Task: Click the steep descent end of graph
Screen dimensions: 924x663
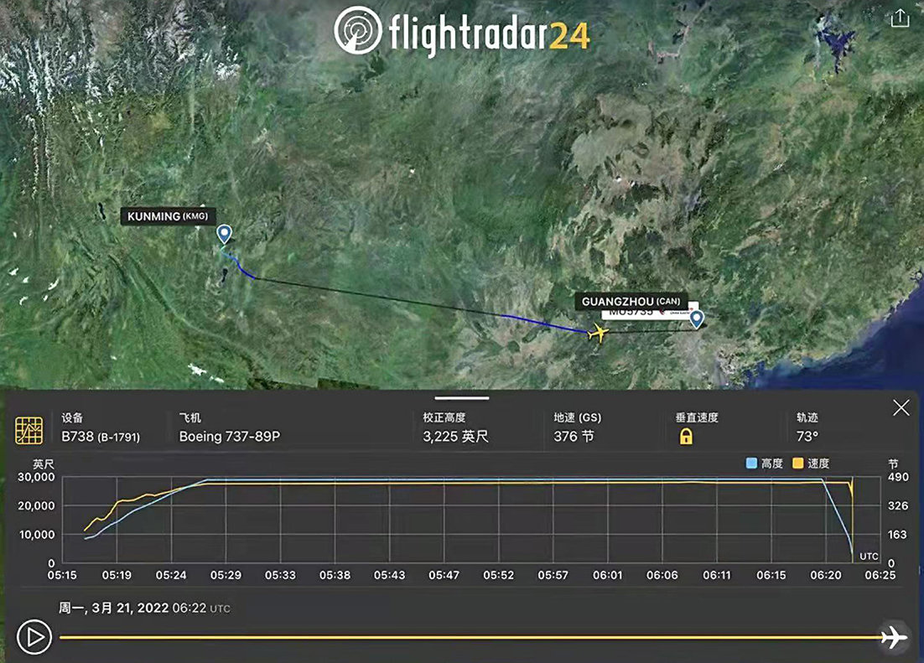Action: coord(852,554)
